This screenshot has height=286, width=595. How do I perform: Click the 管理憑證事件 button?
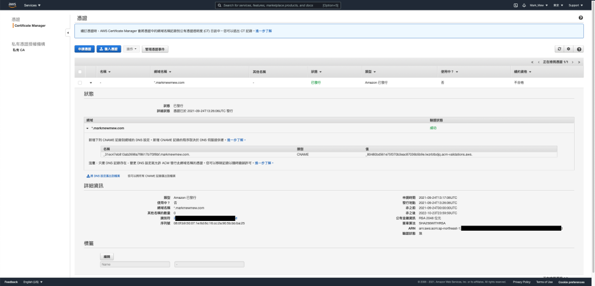click(155, 49)
